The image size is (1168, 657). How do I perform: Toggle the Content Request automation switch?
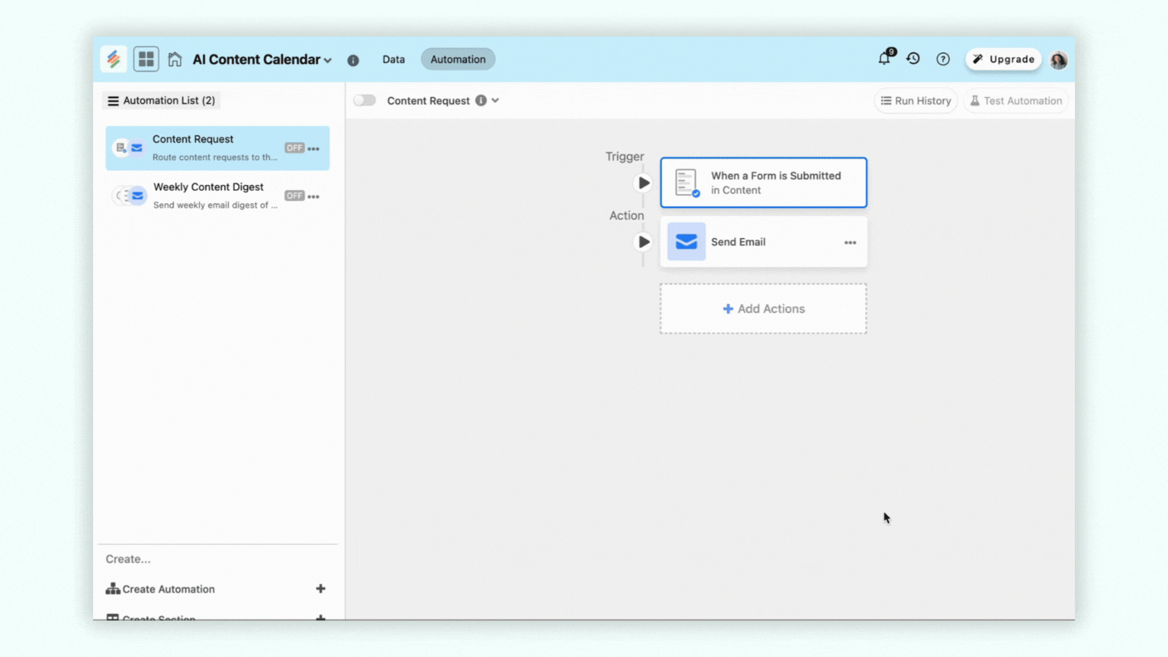[364, 101]
